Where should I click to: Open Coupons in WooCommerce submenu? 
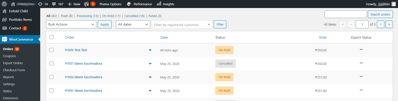pyautogui.click(x=10, y=56)
